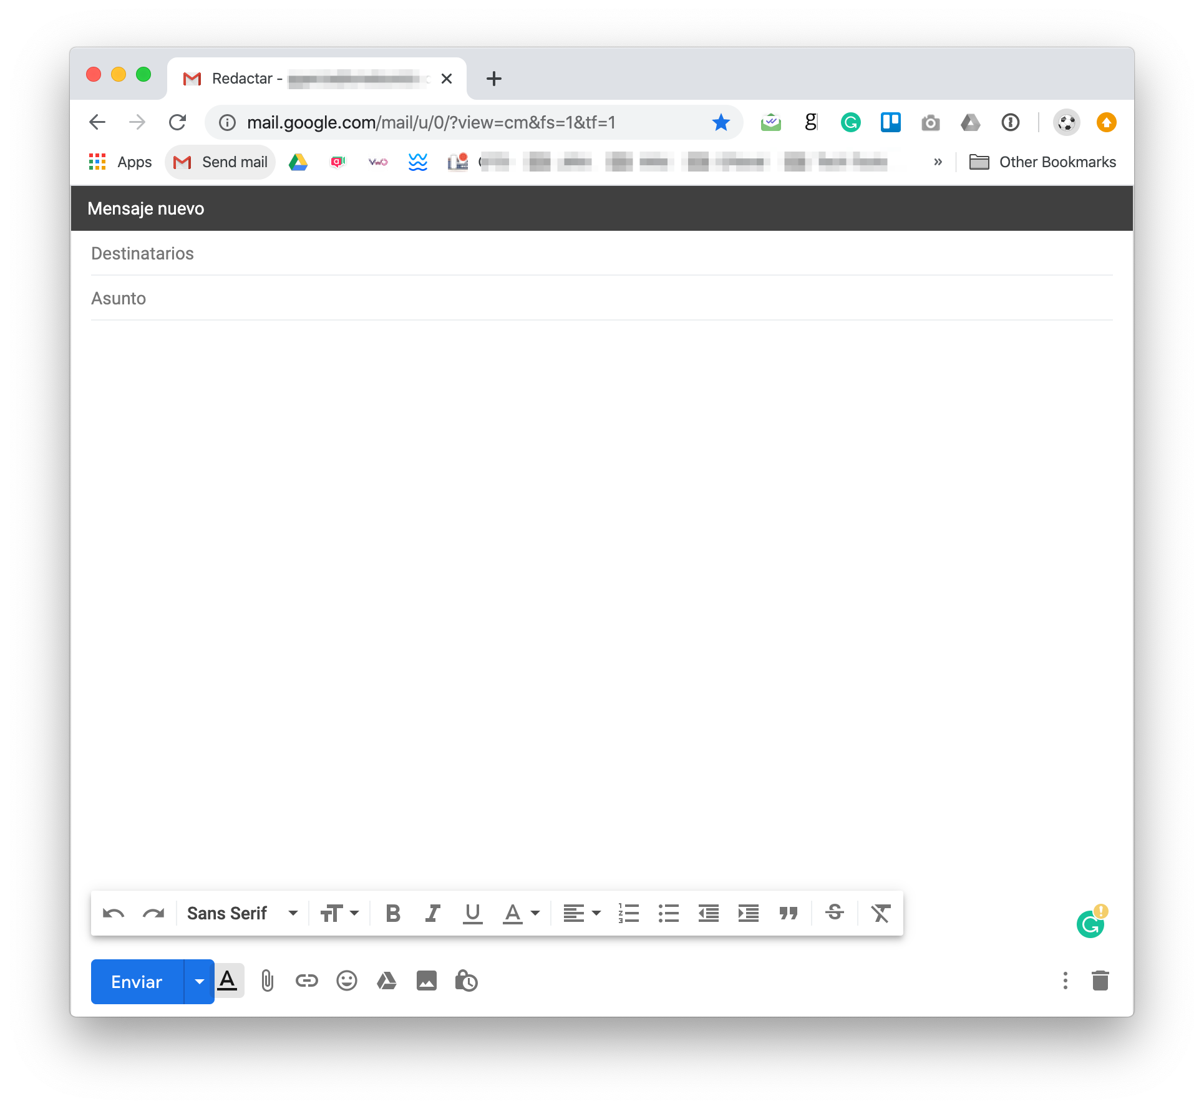Select the numbered list toggle
This screenshot has width=1204, height=1109.
coord(626,914)
